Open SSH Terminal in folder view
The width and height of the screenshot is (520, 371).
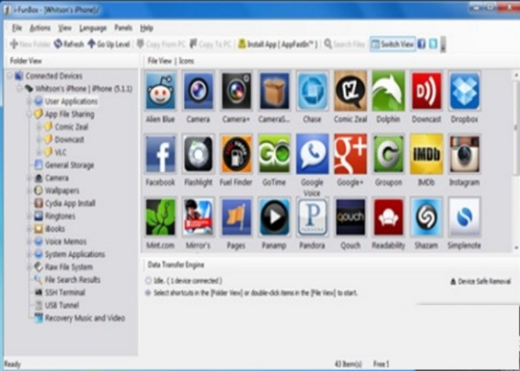click(60, 292)
